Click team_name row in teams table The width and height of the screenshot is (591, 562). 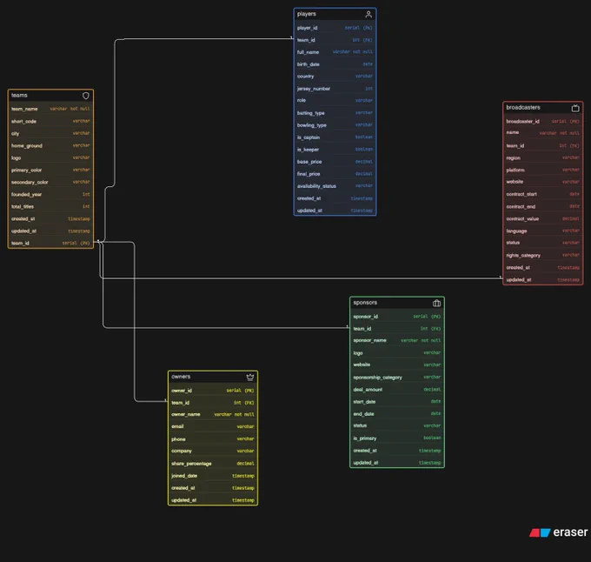coord(50,109)
